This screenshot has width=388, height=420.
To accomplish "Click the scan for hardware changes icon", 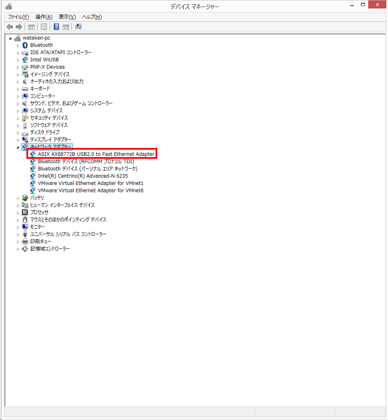I will [78, 27].
